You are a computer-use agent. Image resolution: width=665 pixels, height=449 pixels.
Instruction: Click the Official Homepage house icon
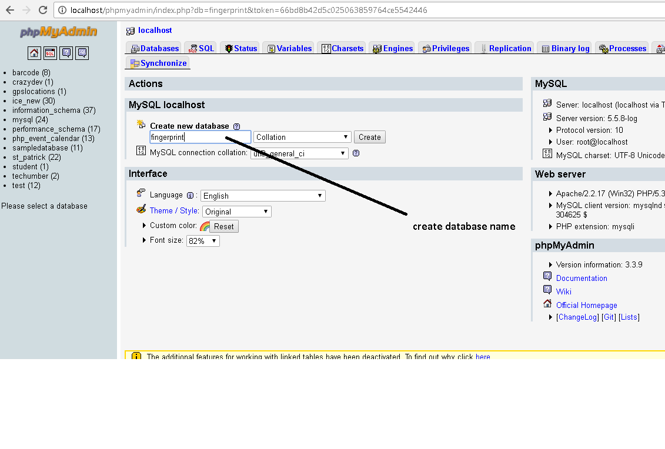click(x=547, y=304)
